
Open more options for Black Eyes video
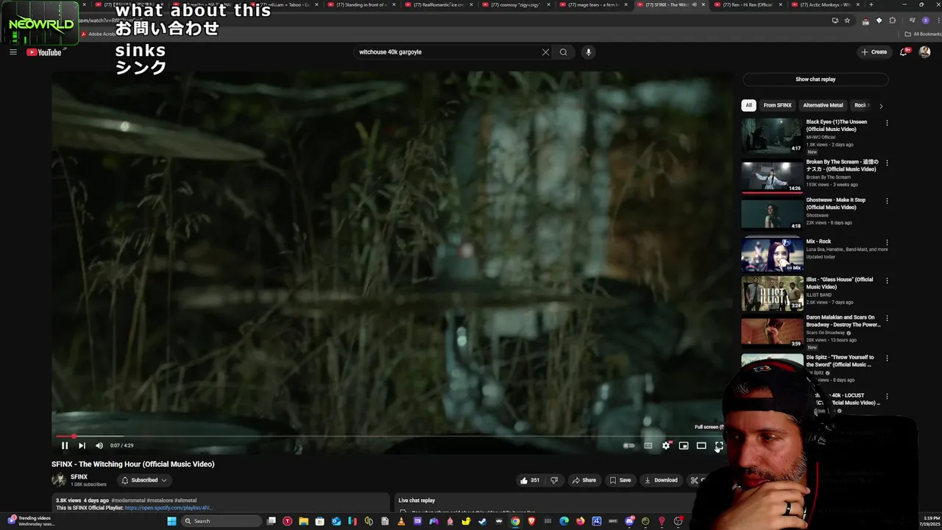[x=887, y=123]
